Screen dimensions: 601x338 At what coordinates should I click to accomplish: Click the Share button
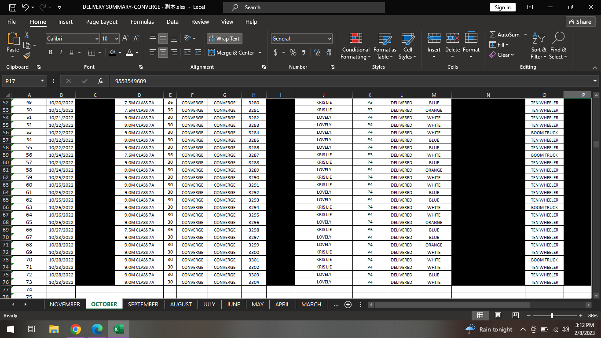[x=580, y=22]
